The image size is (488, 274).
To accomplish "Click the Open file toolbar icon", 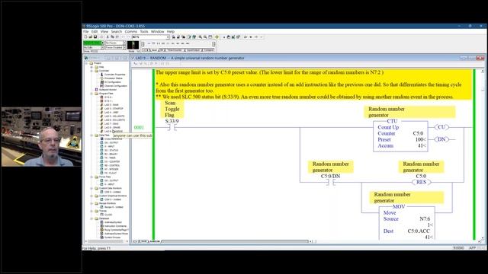I will tap(91, 37).
